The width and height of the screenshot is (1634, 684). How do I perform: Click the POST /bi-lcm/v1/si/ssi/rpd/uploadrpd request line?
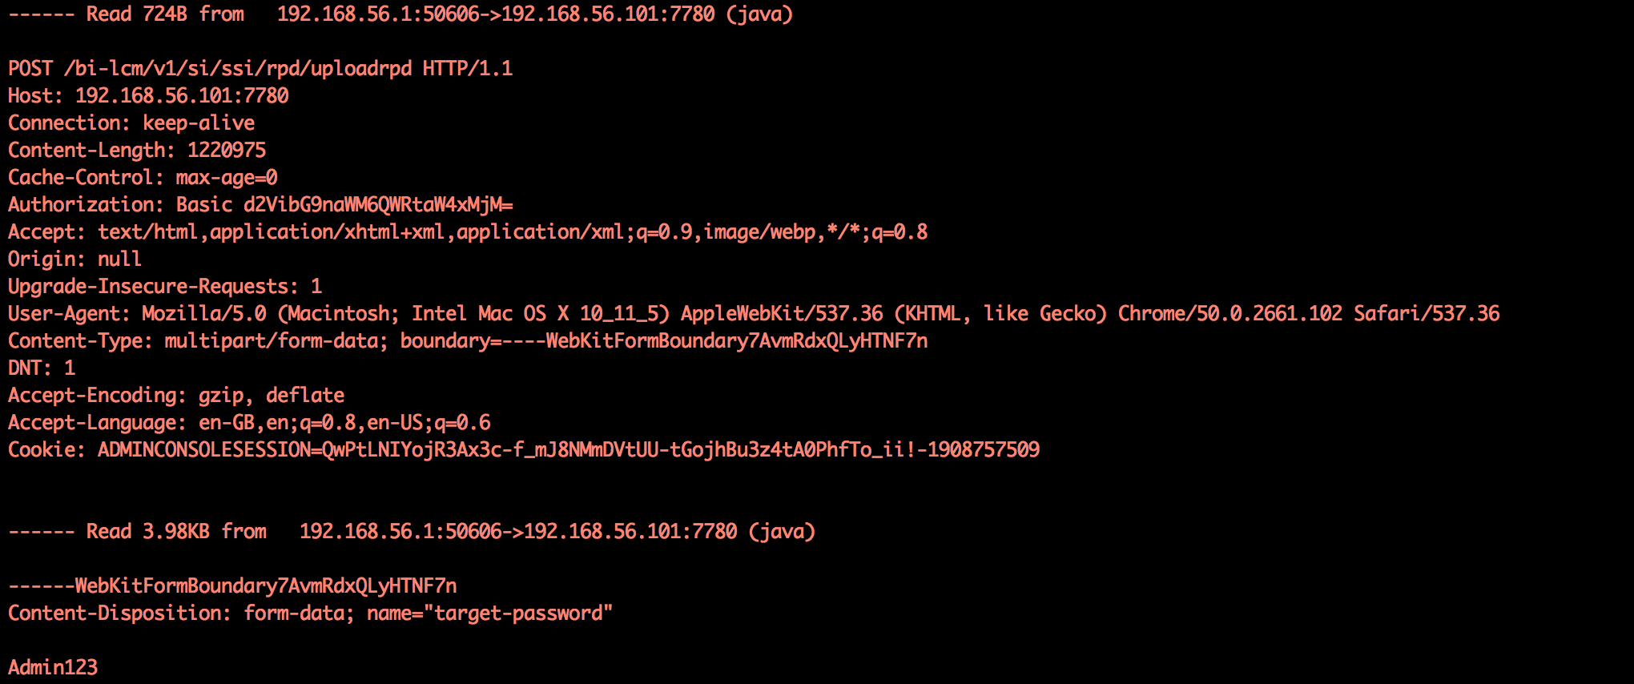coord(260,68)
